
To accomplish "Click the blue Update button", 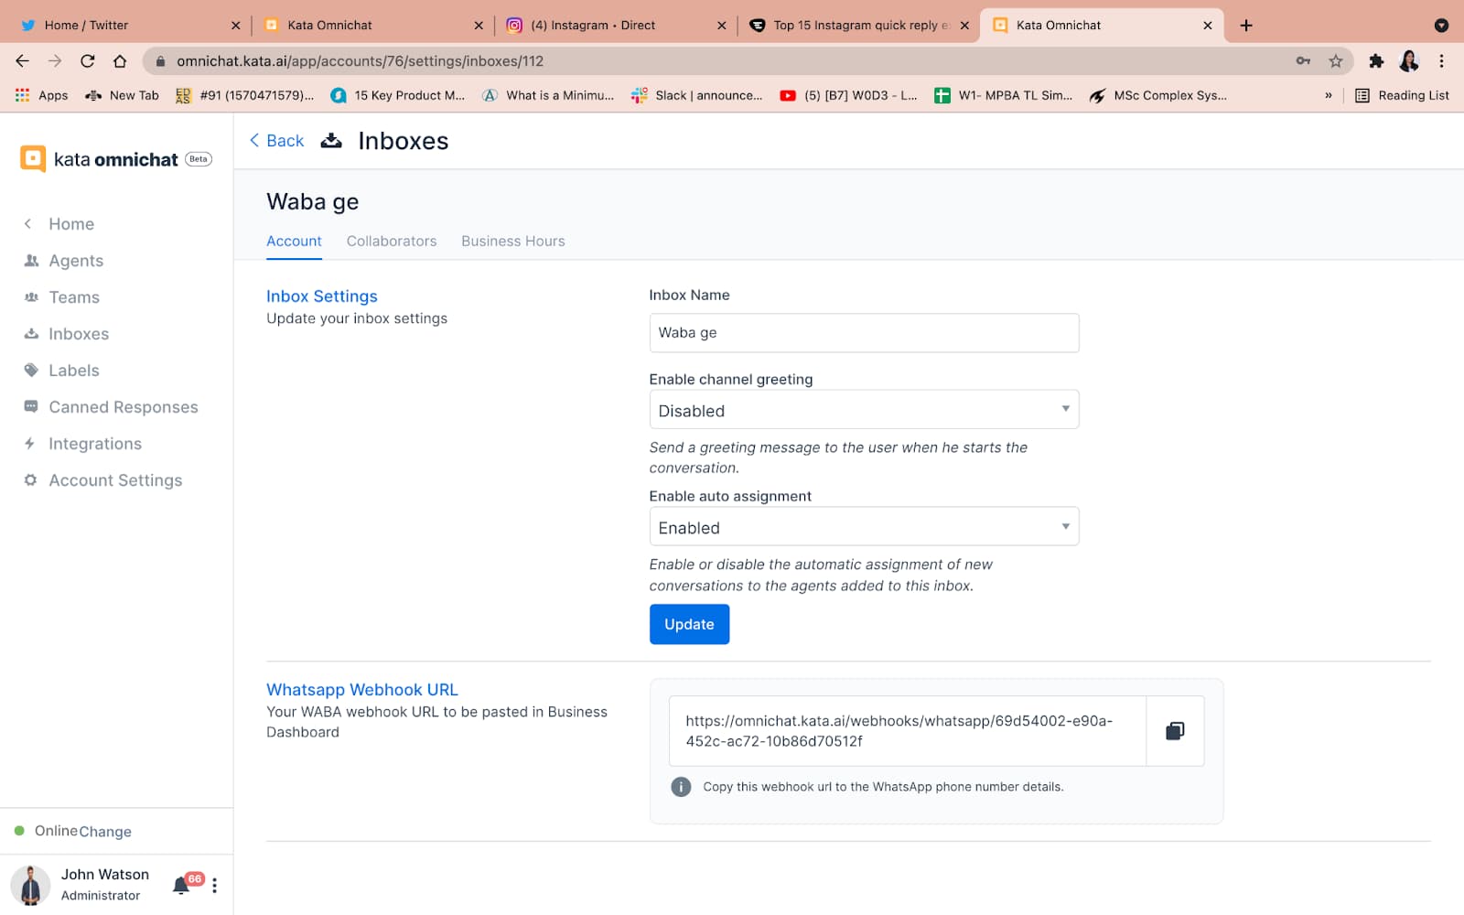I will point(689,624).
